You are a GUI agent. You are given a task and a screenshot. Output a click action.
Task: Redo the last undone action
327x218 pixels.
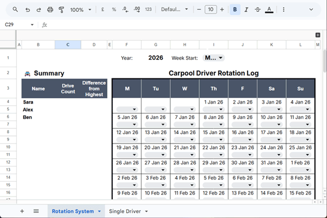pos(39,9)
